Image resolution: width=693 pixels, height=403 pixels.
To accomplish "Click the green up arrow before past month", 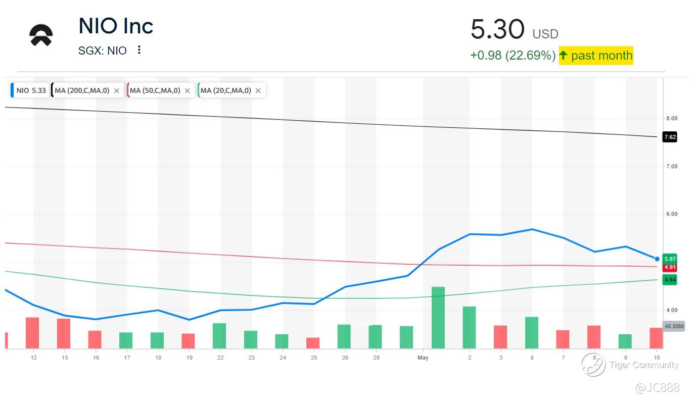I will point(563,55).
